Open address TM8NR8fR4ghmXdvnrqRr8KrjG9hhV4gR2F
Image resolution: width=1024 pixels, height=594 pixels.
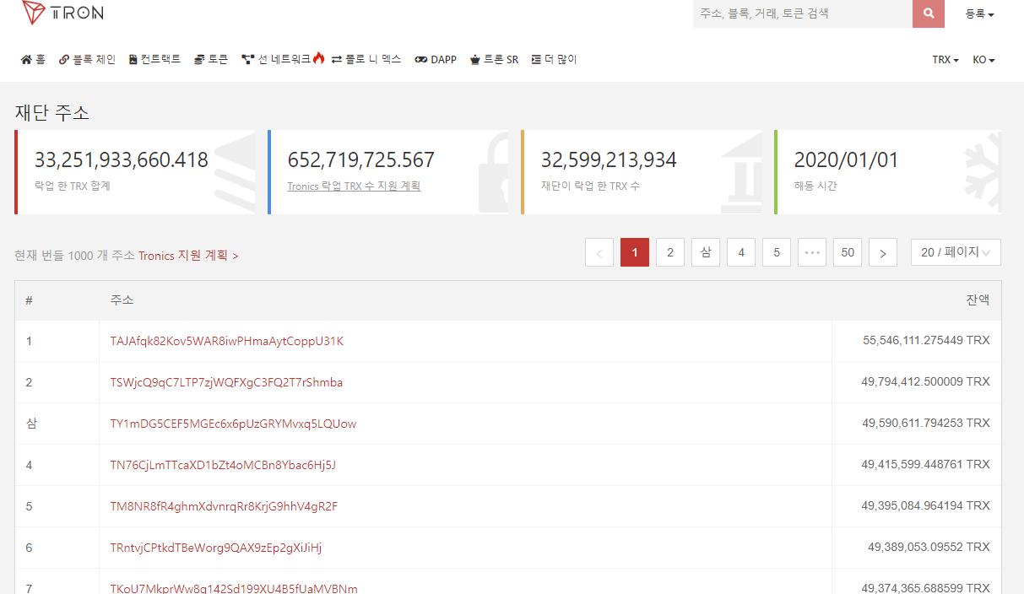[x=224, y=506]
